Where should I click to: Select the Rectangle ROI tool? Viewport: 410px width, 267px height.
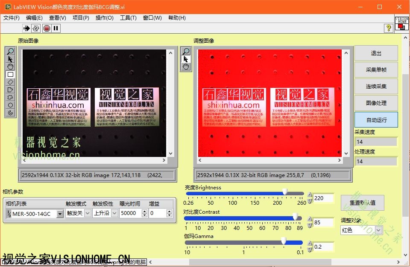point(10,75)
